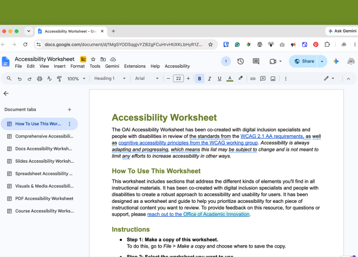Collapse the menus with the chevron

point(348,79)
